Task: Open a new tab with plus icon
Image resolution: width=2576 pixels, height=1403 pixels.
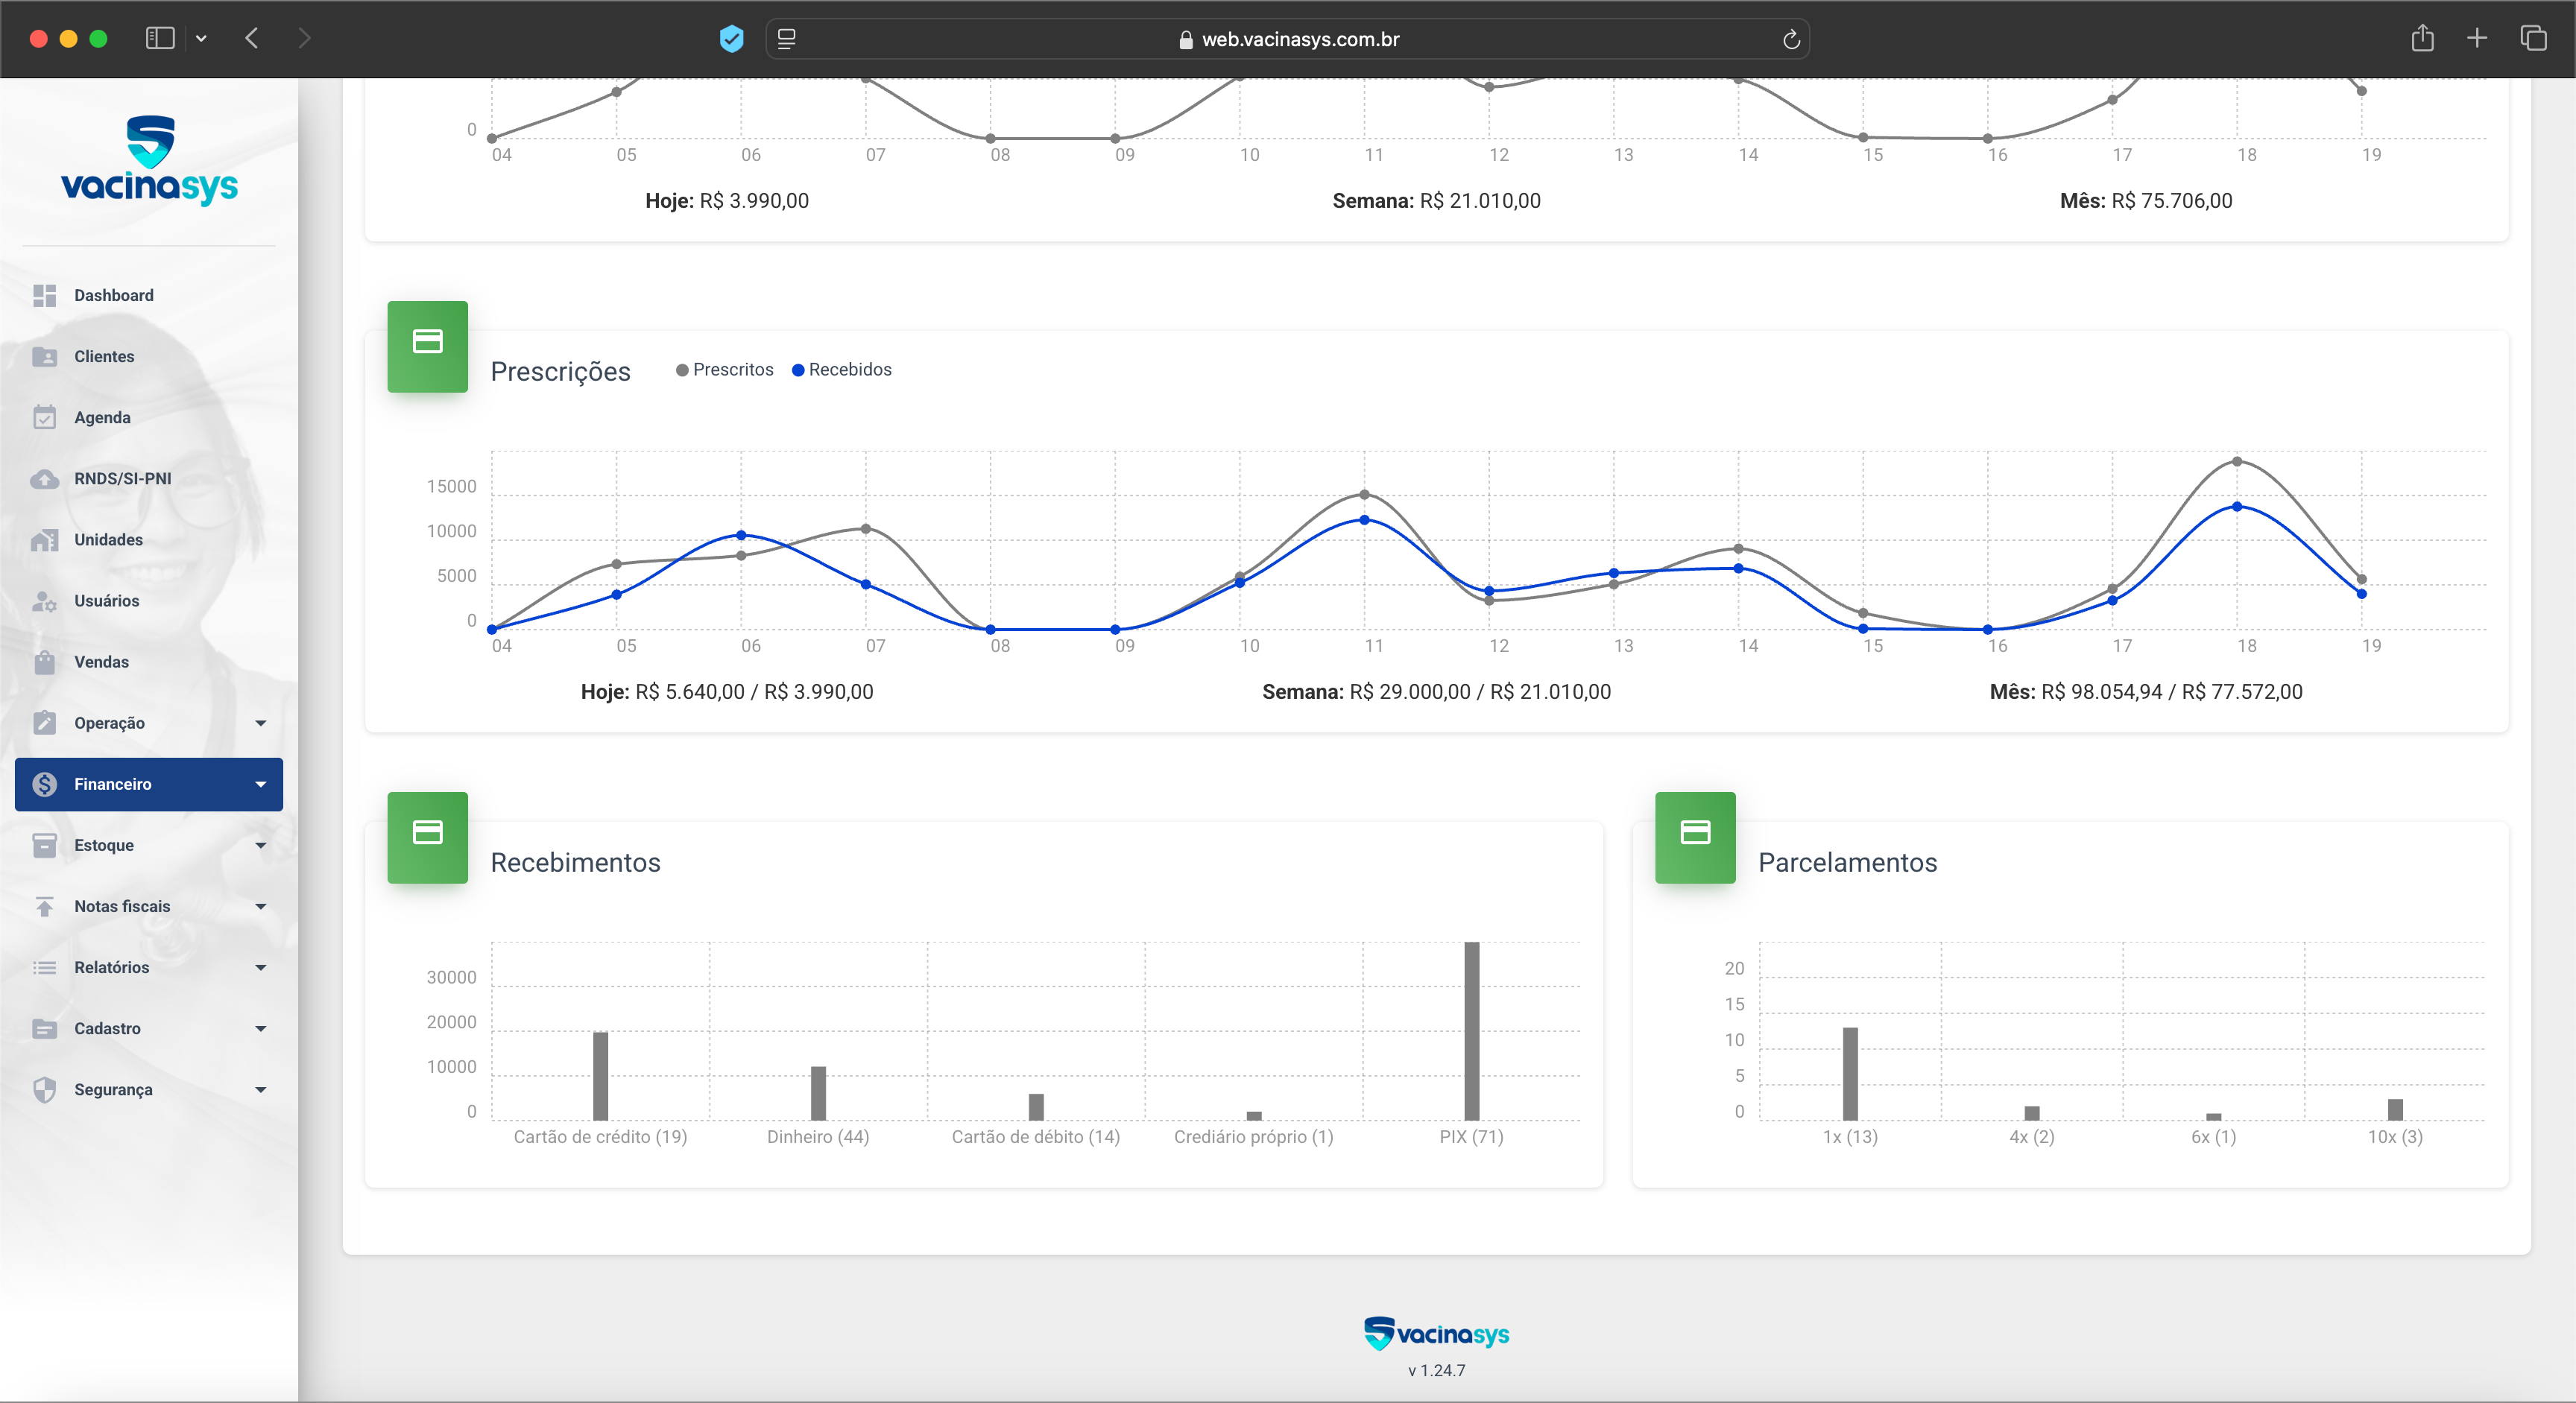Action: tap(2477, 38)
